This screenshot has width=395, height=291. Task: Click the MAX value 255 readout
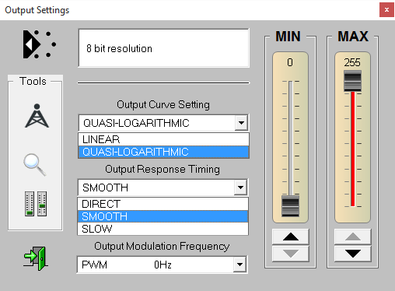pyautogui.click(x=352, y=62)
